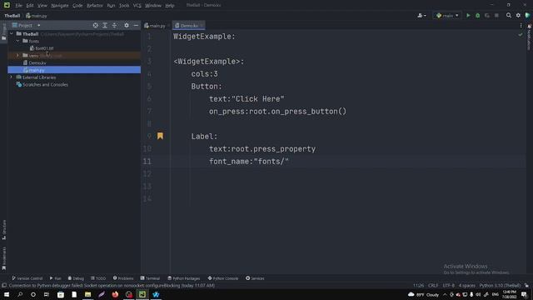Click Select Opened File target icon

96,25
